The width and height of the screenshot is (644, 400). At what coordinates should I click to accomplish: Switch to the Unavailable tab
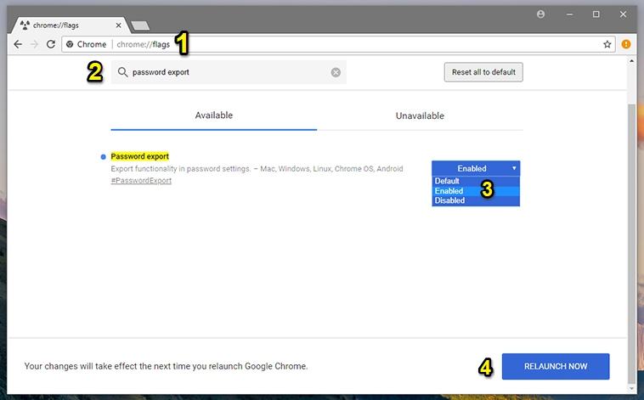tap(420, 115)
